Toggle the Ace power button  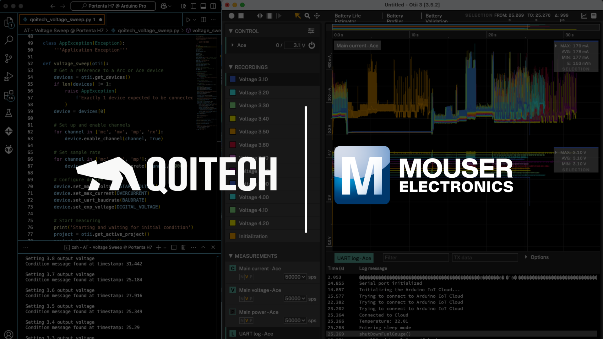[x=312, y=45]
